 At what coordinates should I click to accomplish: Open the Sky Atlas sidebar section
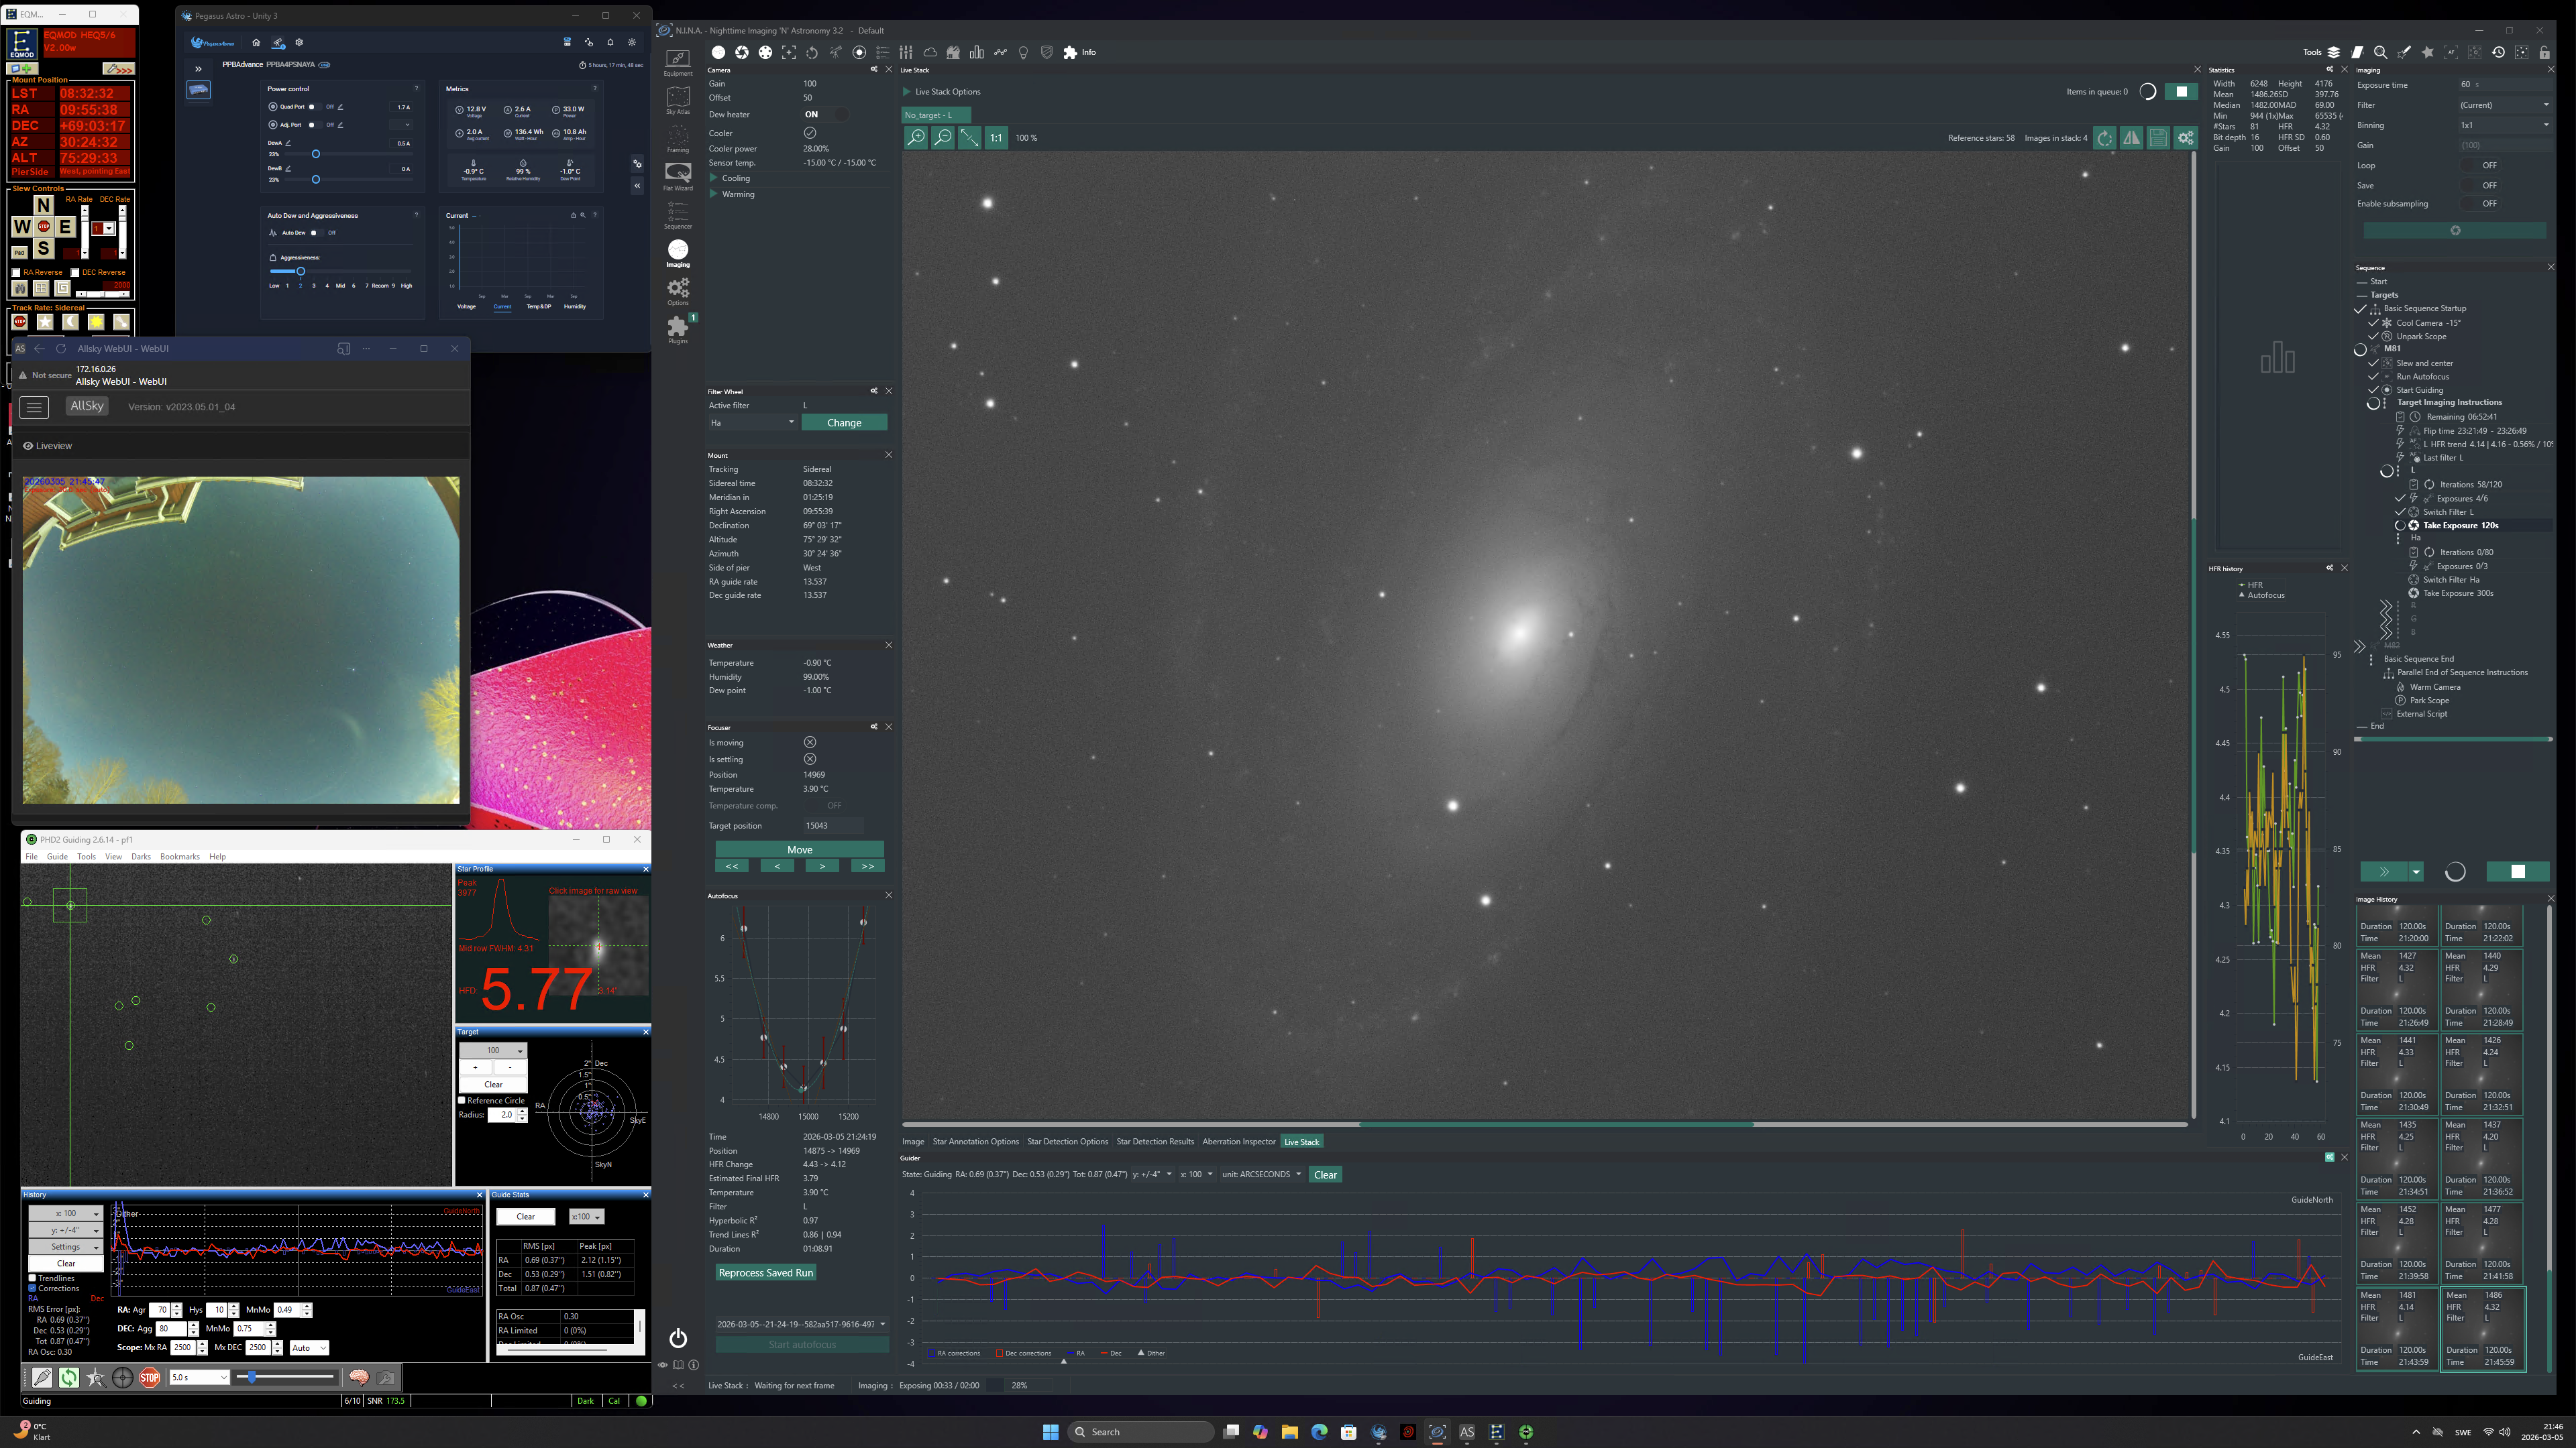coord(677,99)
